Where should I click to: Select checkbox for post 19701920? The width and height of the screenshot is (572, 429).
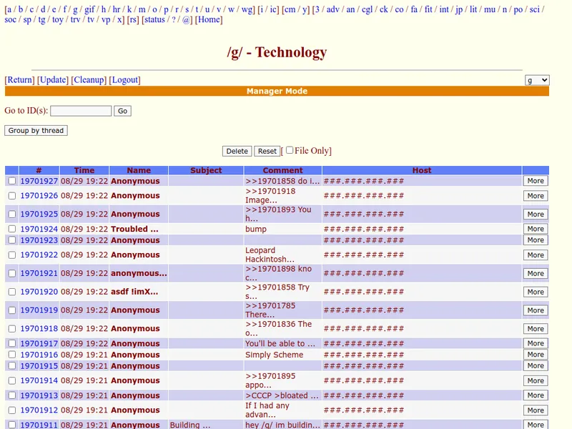click(11, 292)
